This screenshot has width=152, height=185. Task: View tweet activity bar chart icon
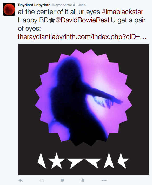tap(82, 180)
